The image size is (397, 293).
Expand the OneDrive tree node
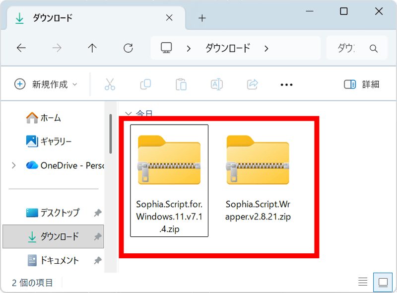click(13, 165)
